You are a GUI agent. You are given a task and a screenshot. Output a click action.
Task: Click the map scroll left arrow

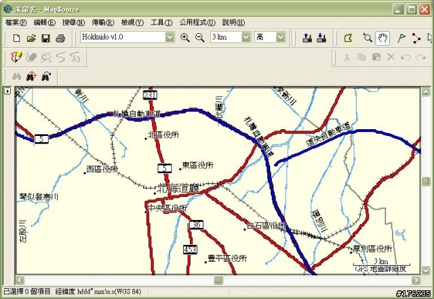[x=20, y=280]
